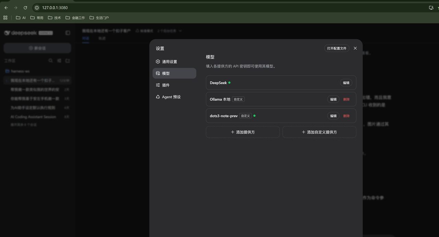
Task: Delete the Ollama 本地 provider
Action: [346, 99]
